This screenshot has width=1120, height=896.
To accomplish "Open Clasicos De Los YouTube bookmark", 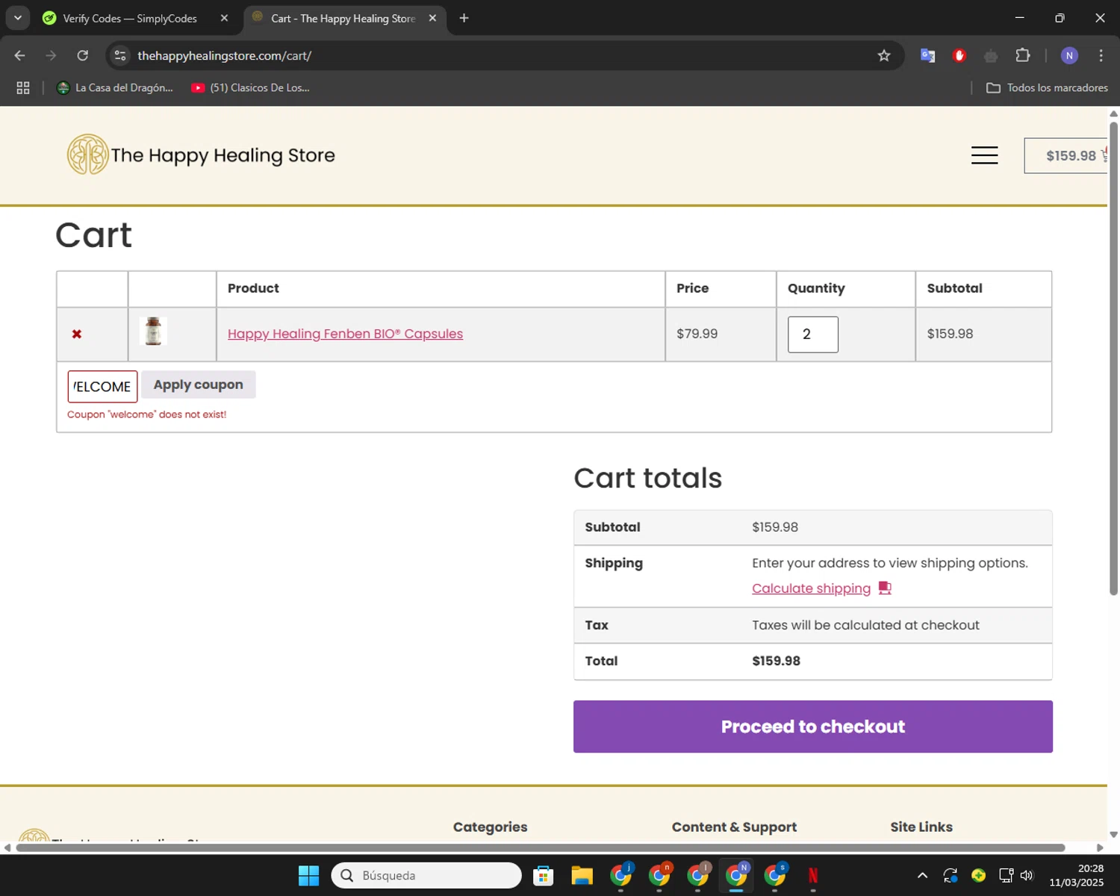I will [250, 87].
